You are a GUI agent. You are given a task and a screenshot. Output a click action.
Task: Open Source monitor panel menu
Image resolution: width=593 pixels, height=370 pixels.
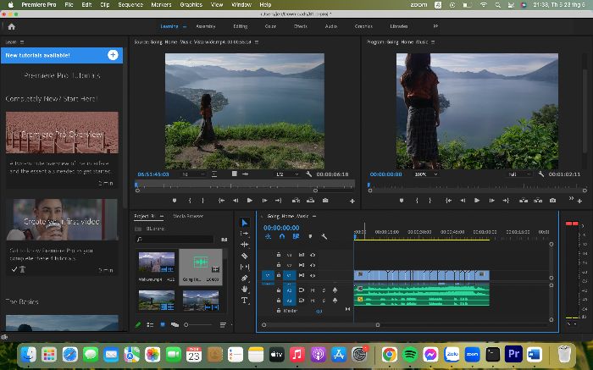[257, 42]
